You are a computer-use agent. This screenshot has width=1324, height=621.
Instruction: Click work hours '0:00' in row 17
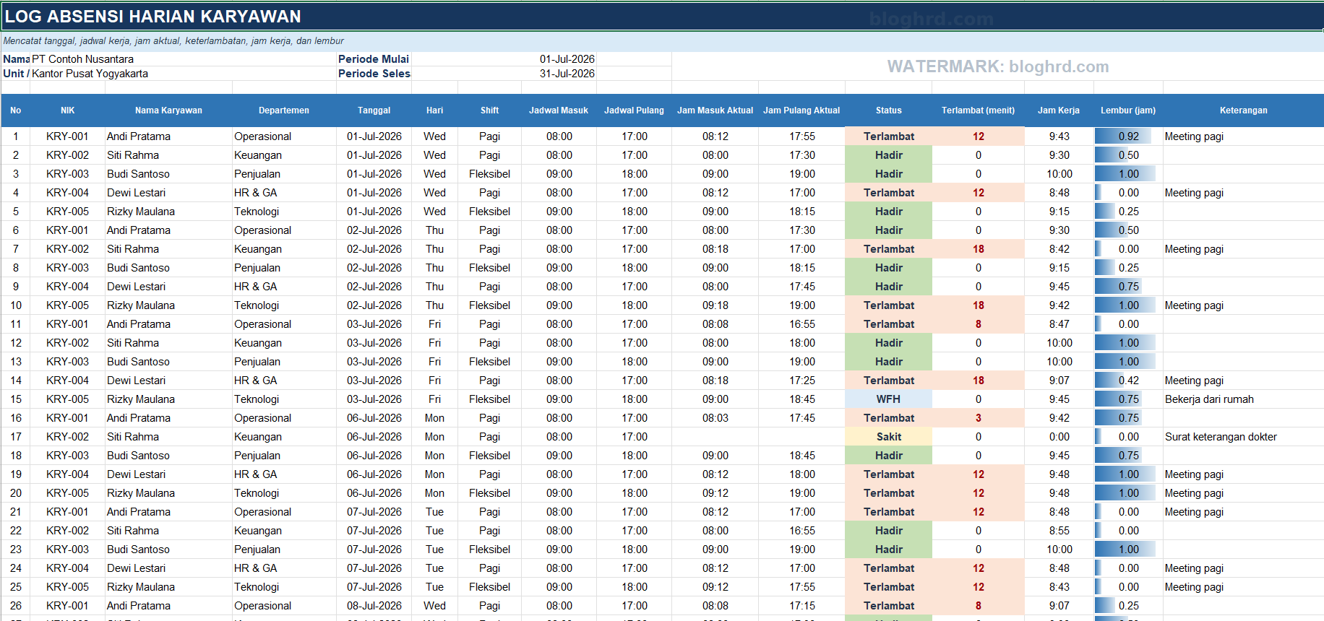point(1059,437)
